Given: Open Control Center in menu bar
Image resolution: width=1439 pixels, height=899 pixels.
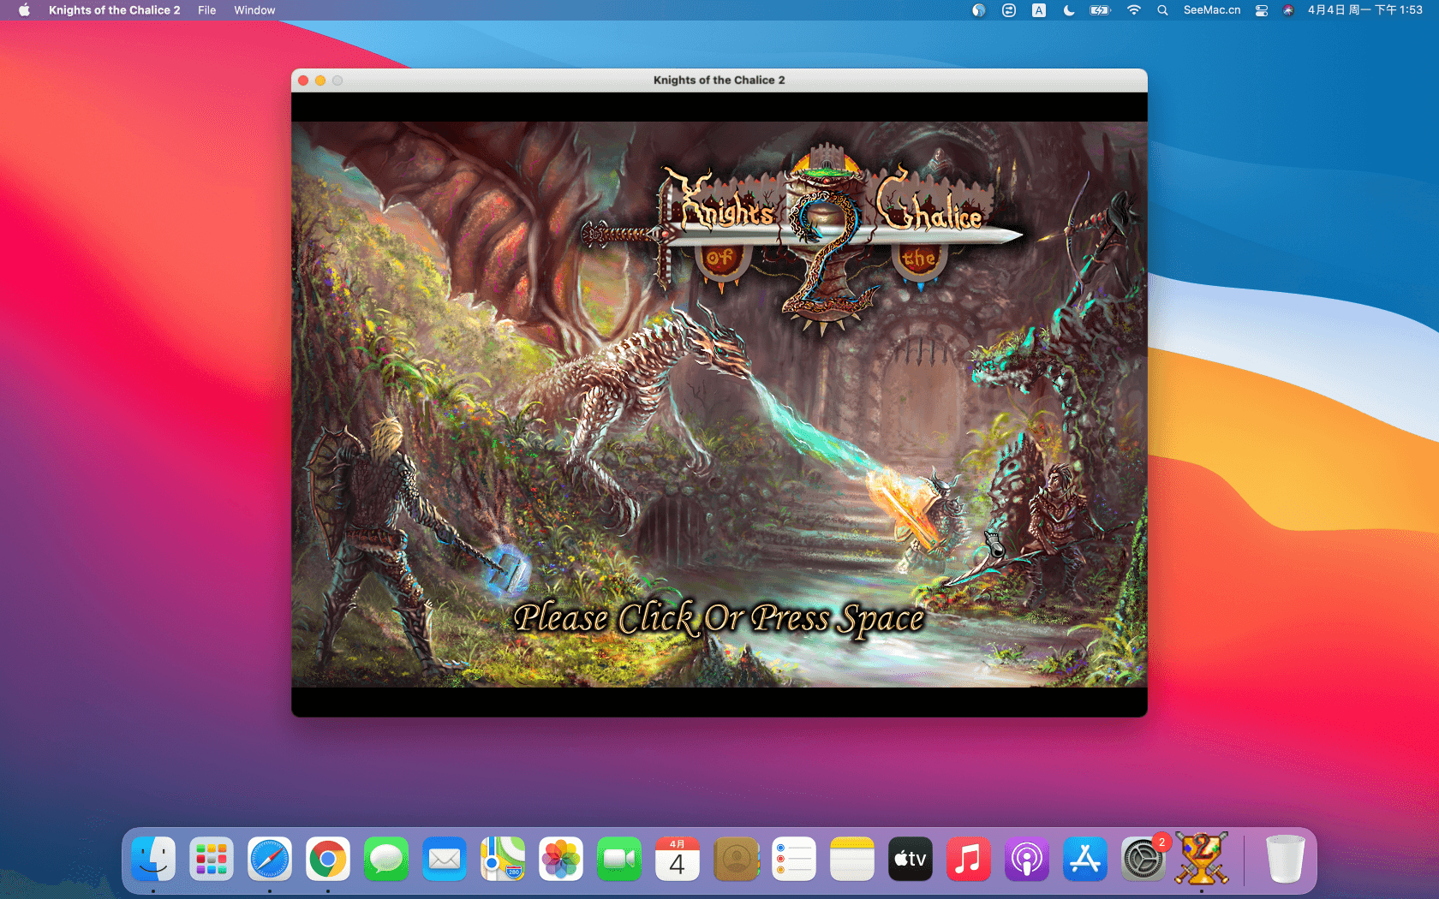Looking at the screenshot, I should point(1261,10).
